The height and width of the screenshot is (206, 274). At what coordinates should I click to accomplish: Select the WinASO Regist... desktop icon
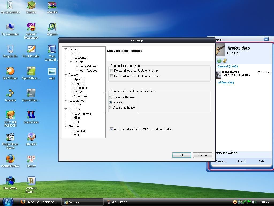31,185
